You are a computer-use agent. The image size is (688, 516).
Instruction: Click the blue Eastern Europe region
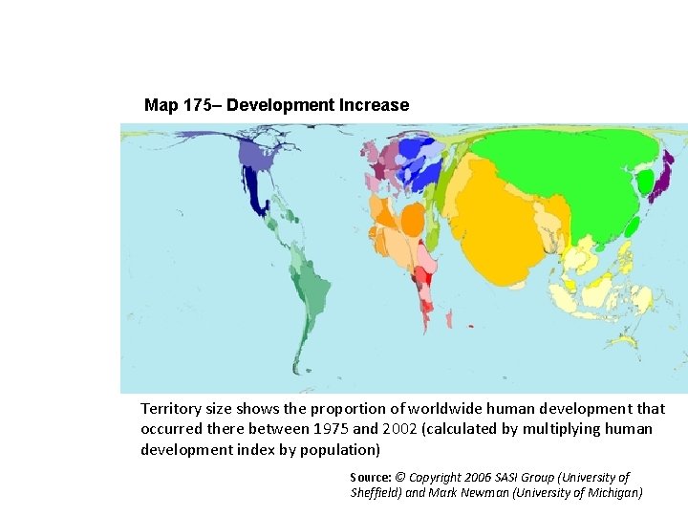click(x=419, y=164)
